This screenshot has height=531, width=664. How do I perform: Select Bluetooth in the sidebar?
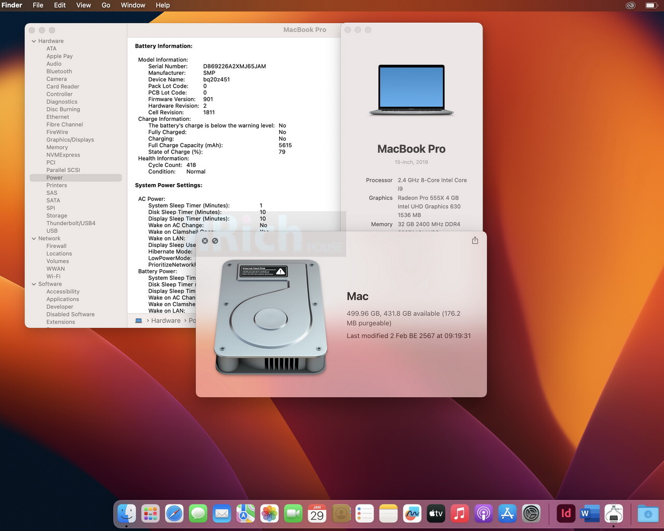point(59,72)
